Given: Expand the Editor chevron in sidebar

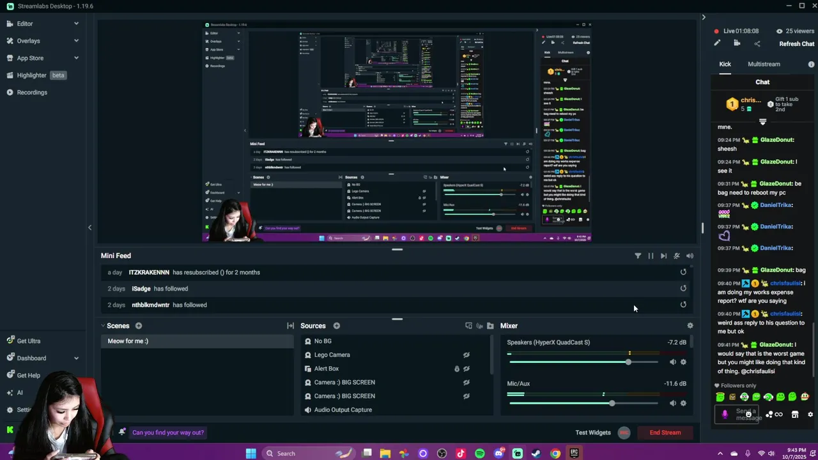Looking at the screenshot, I should coord(76,24).
